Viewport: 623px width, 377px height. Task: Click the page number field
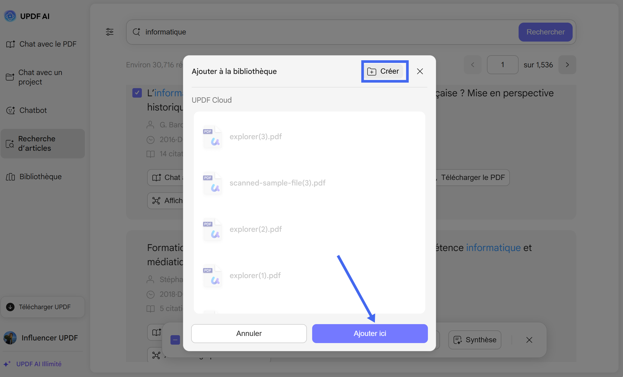(503, 65)
